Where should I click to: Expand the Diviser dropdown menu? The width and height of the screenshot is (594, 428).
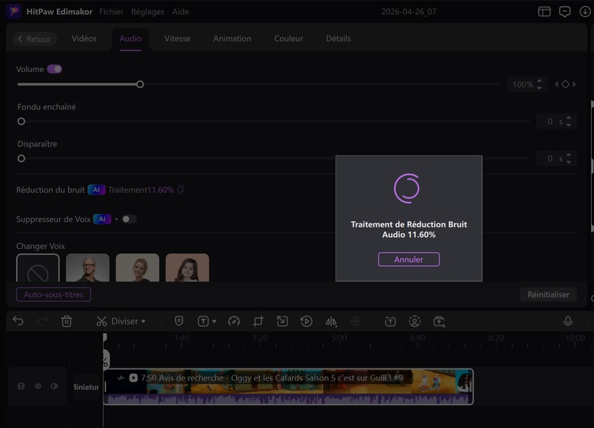coord(143,322)
